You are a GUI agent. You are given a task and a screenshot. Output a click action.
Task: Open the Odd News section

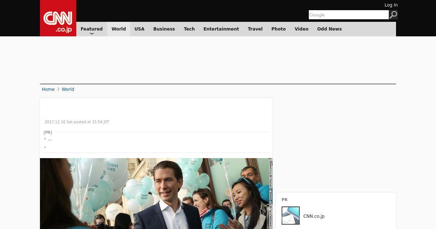(x=330, y=29)
